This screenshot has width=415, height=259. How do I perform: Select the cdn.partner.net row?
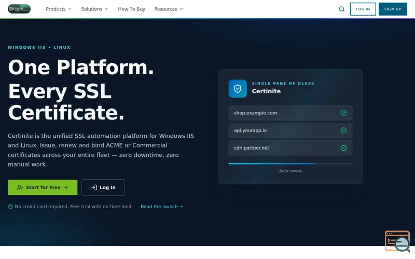point(290,148)
